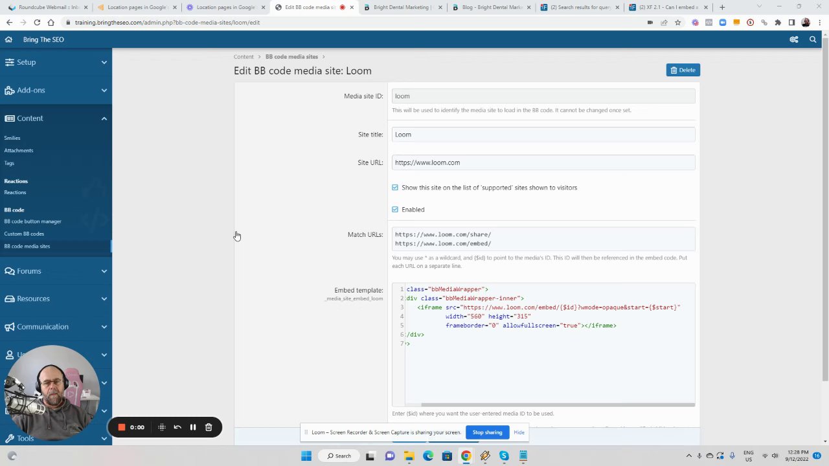The width and height of the screenshot is (829, 466).
Task: Switch to 'XF 2.1 - Can I embed' tab
Action: point(668,7)
